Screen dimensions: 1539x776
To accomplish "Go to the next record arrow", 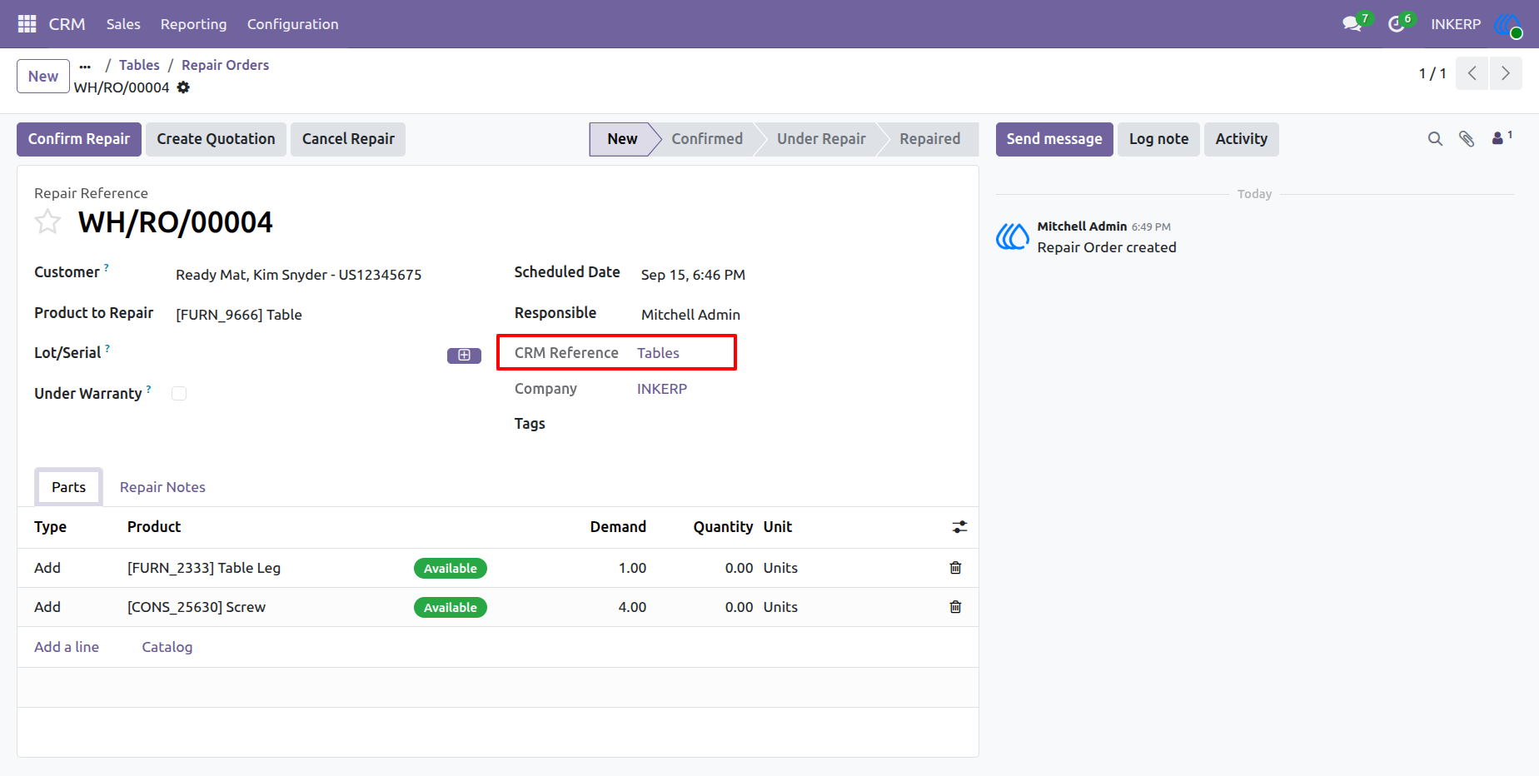I will click(1506, 73).
